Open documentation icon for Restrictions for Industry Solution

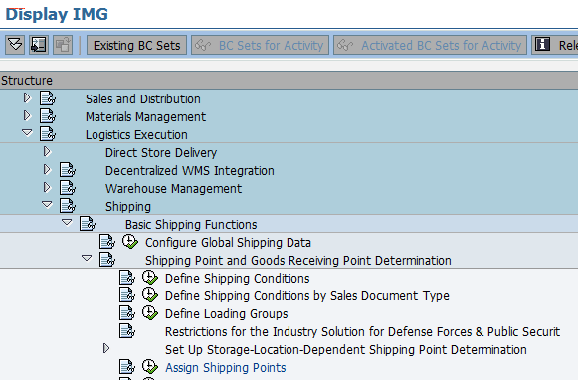127,331
